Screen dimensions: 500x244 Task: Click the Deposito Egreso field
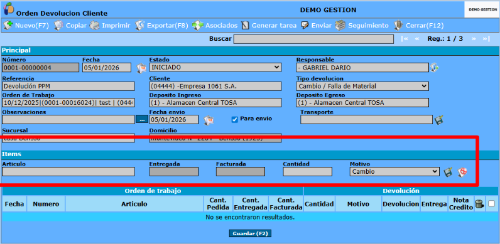click(x=362, y=103)
